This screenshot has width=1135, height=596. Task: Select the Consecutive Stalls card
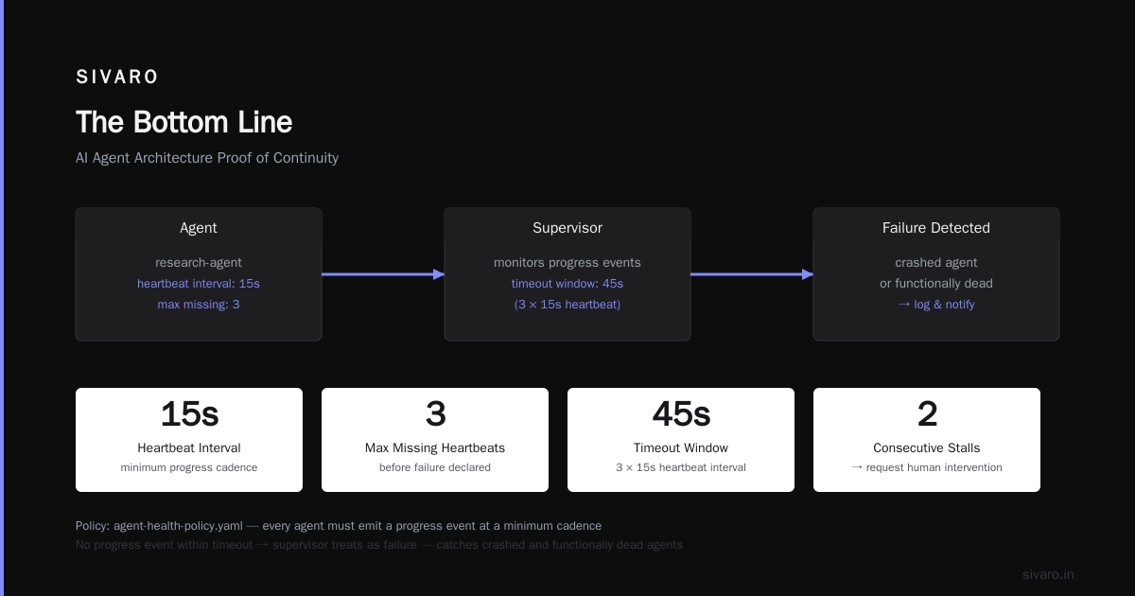click(927, 440)
